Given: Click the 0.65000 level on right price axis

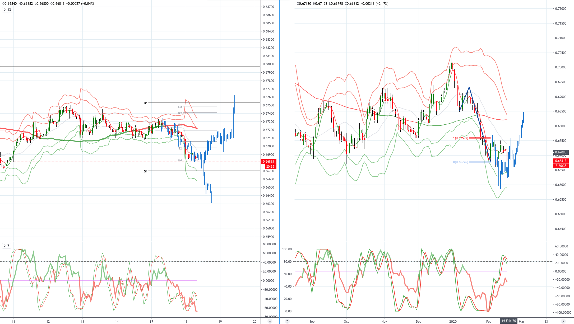Looking at the screenshot, I should click(561, 214).
